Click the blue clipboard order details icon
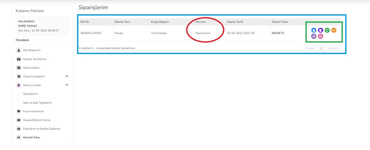 314,30
